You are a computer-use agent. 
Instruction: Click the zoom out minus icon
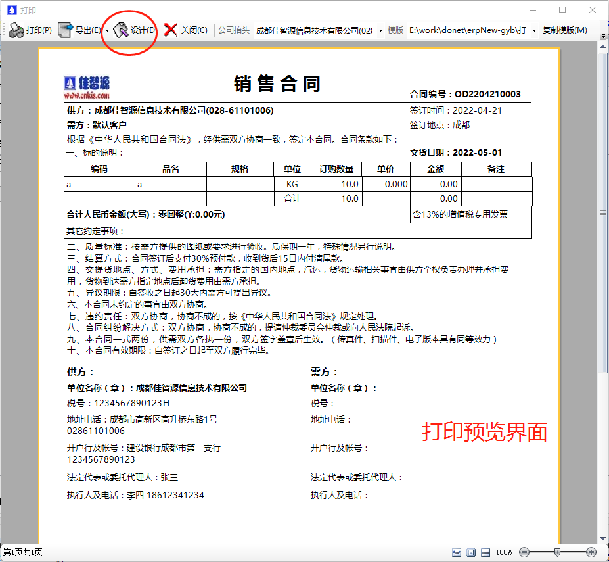coord(524,552)
